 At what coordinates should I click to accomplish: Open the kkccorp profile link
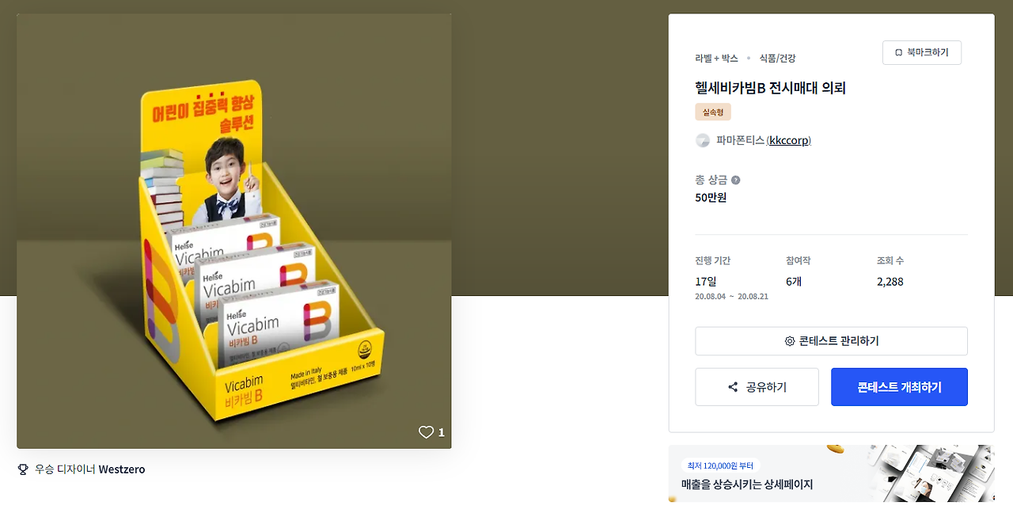click(x=789, y=140)
